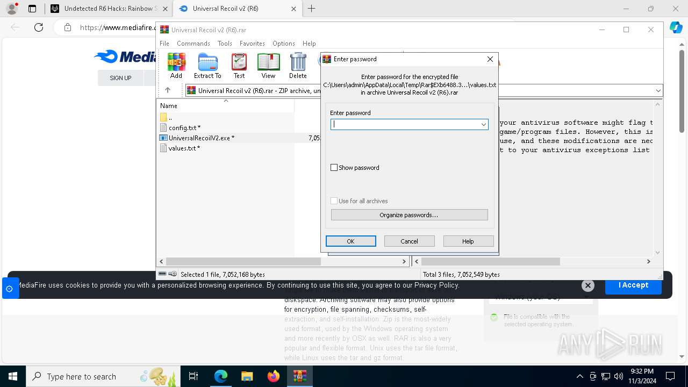Close the Enter password dialog

(x=490, y=59)
